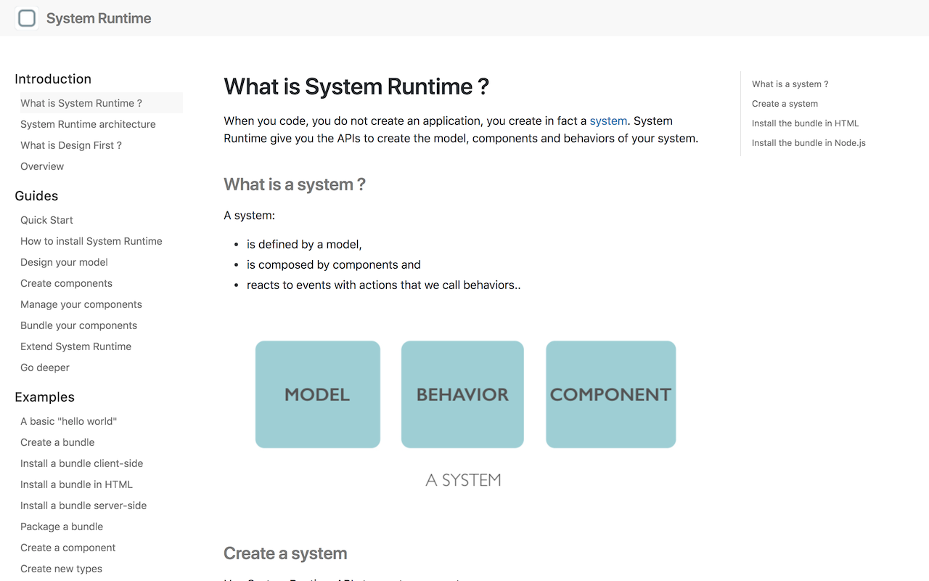Click the 'A SYSTEM' caption under the diagram
Screen dimensions: 929x581
click(463, 480)
